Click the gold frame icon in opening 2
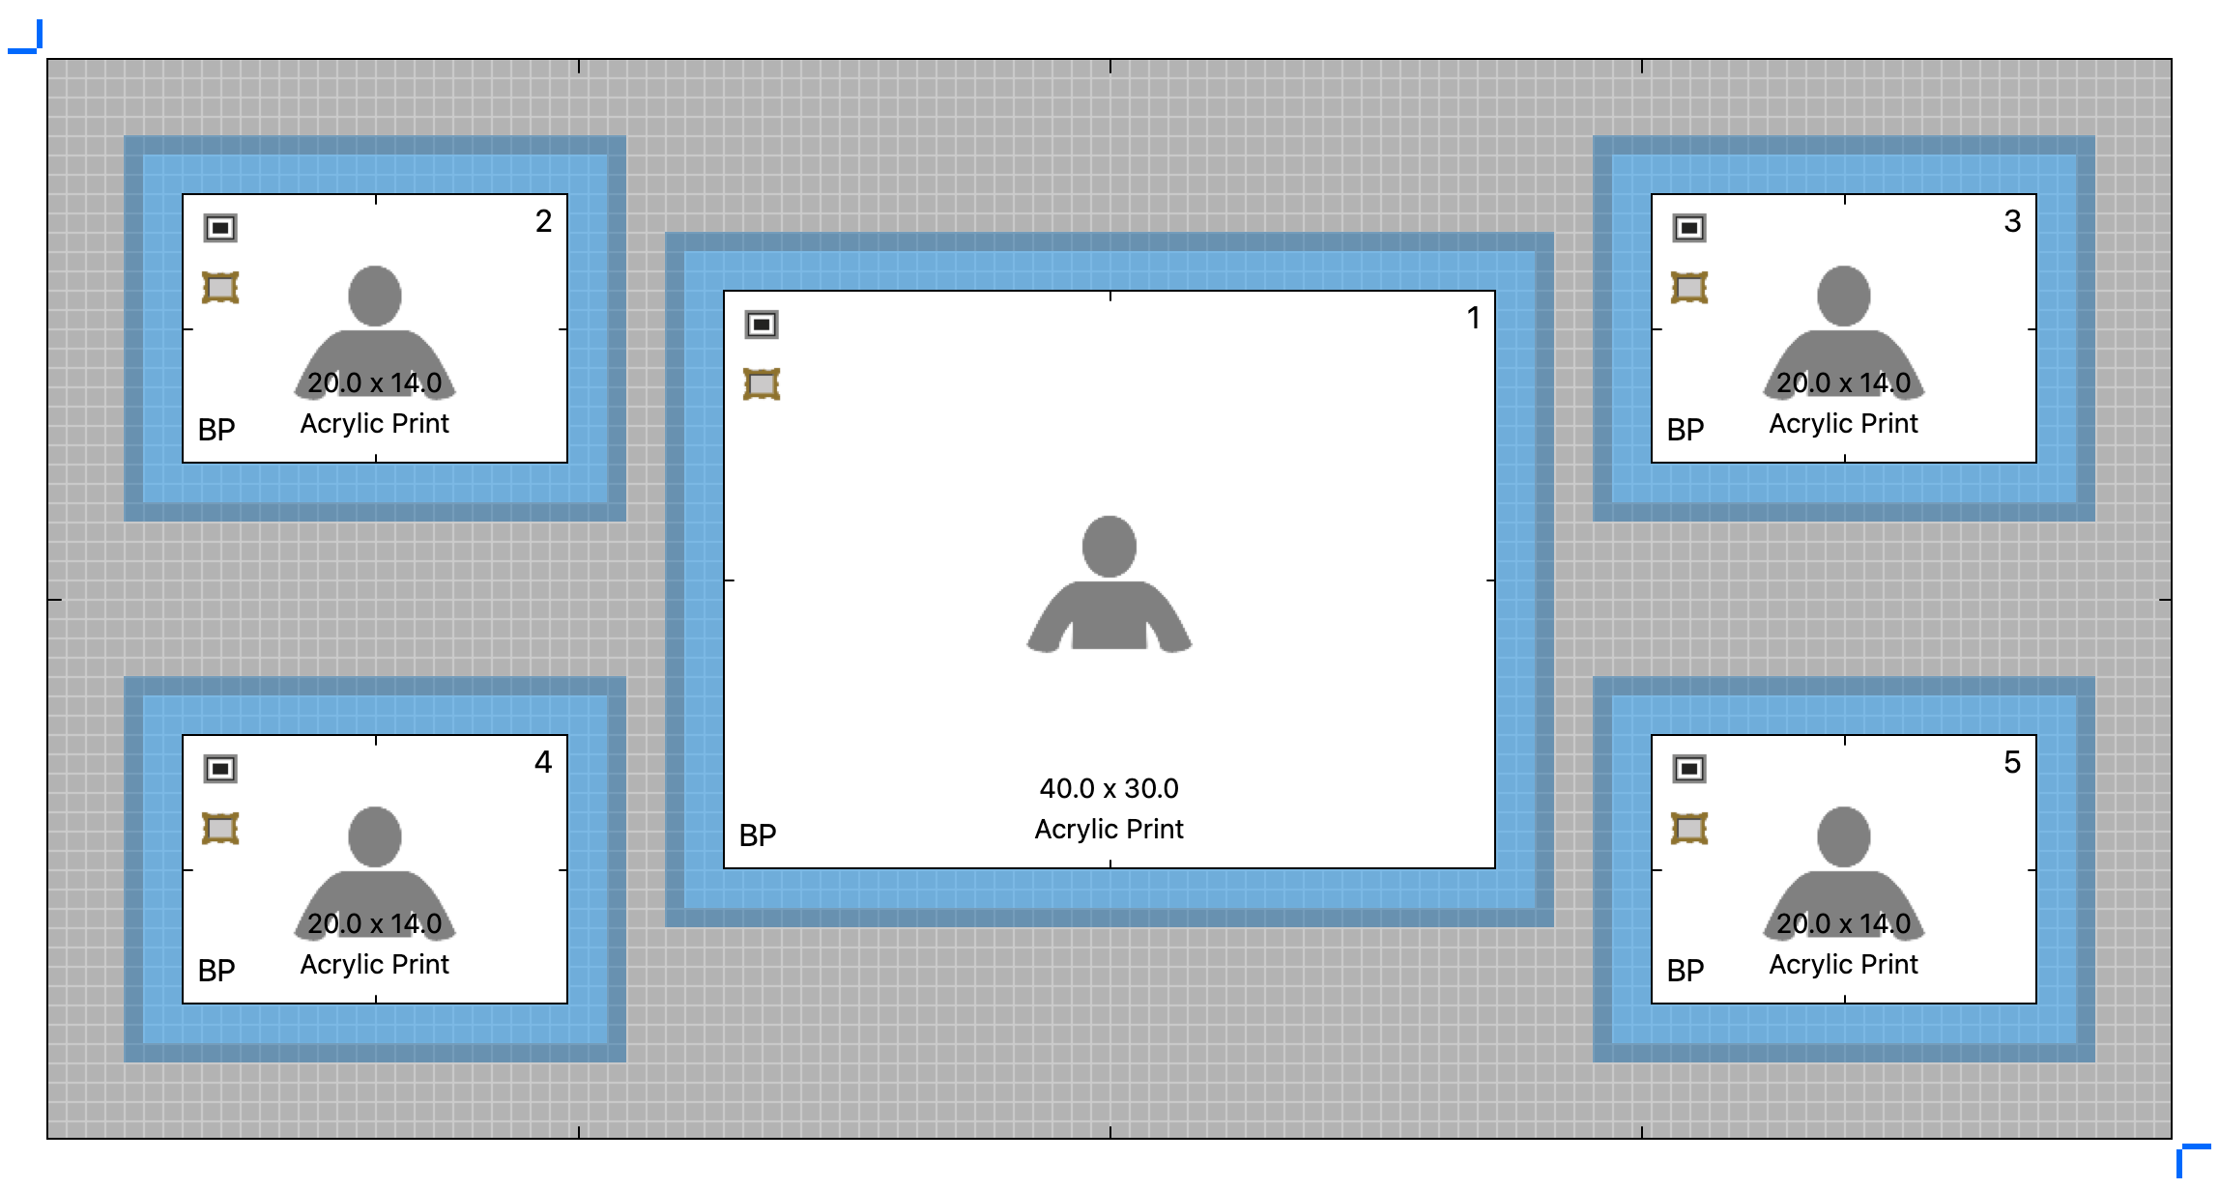Screen dimensions: 2219x1188 coord(220,288)
